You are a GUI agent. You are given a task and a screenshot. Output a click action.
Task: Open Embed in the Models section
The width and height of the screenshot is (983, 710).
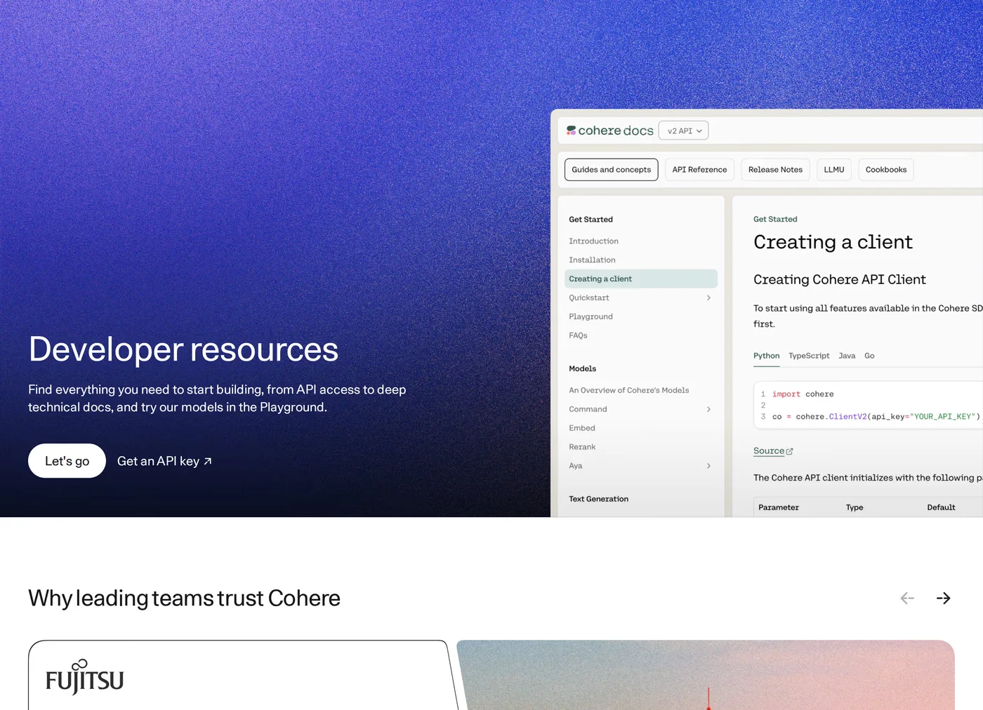(582, 429)
